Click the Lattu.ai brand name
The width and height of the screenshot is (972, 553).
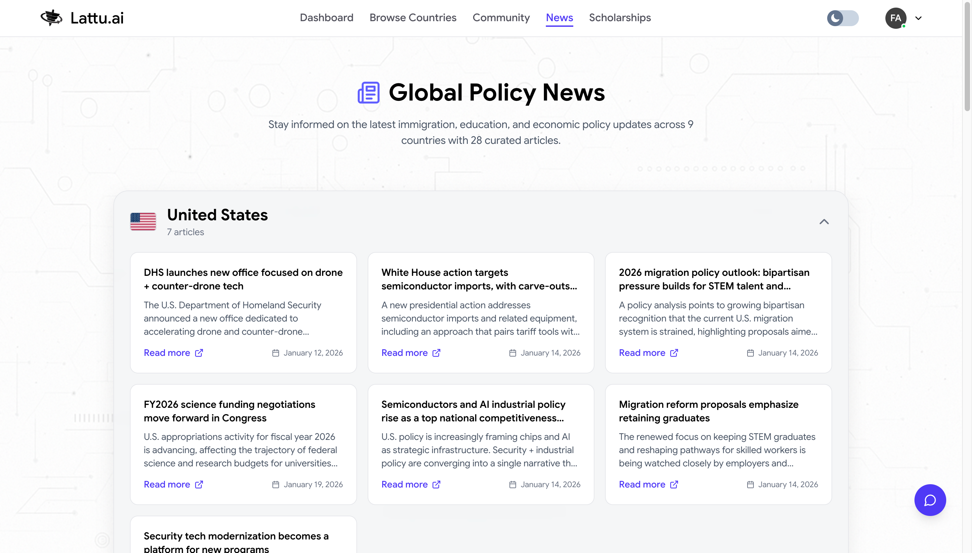pos(97,18)
